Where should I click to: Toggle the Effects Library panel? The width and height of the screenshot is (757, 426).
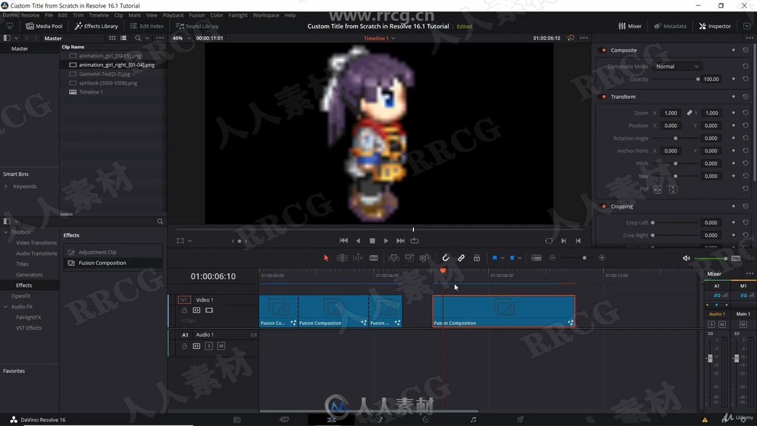tap(96, 26)
